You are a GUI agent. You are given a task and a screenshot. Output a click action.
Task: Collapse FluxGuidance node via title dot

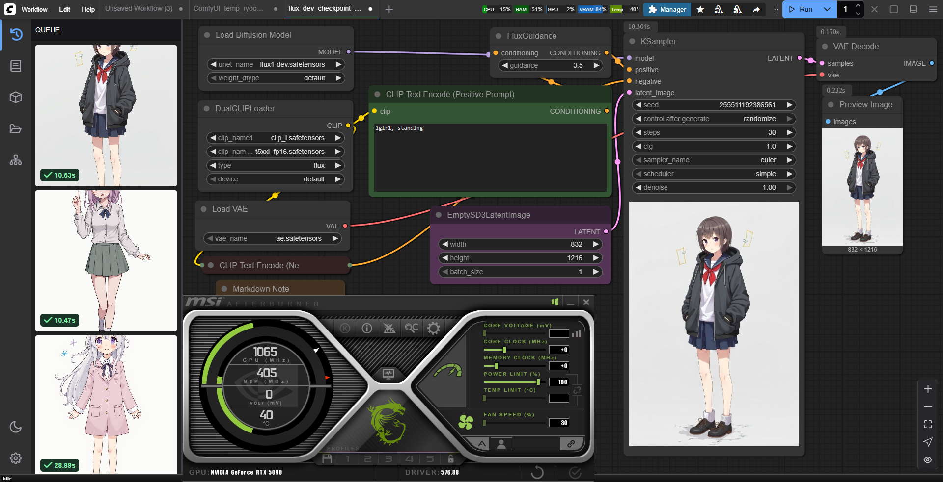point(499,36)
